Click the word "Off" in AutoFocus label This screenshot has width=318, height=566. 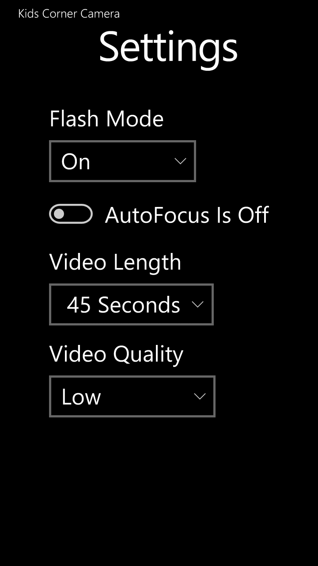coord(253,215)
